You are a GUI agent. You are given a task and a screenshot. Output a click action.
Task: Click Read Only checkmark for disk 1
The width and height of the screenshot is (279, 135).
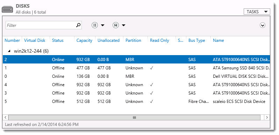(x=152, y=68)
